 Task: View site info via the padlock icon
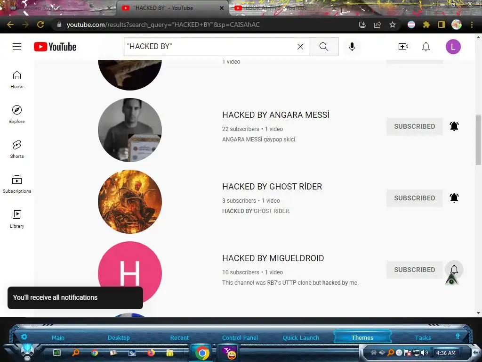pyautogui.click(x=59, y=25)
